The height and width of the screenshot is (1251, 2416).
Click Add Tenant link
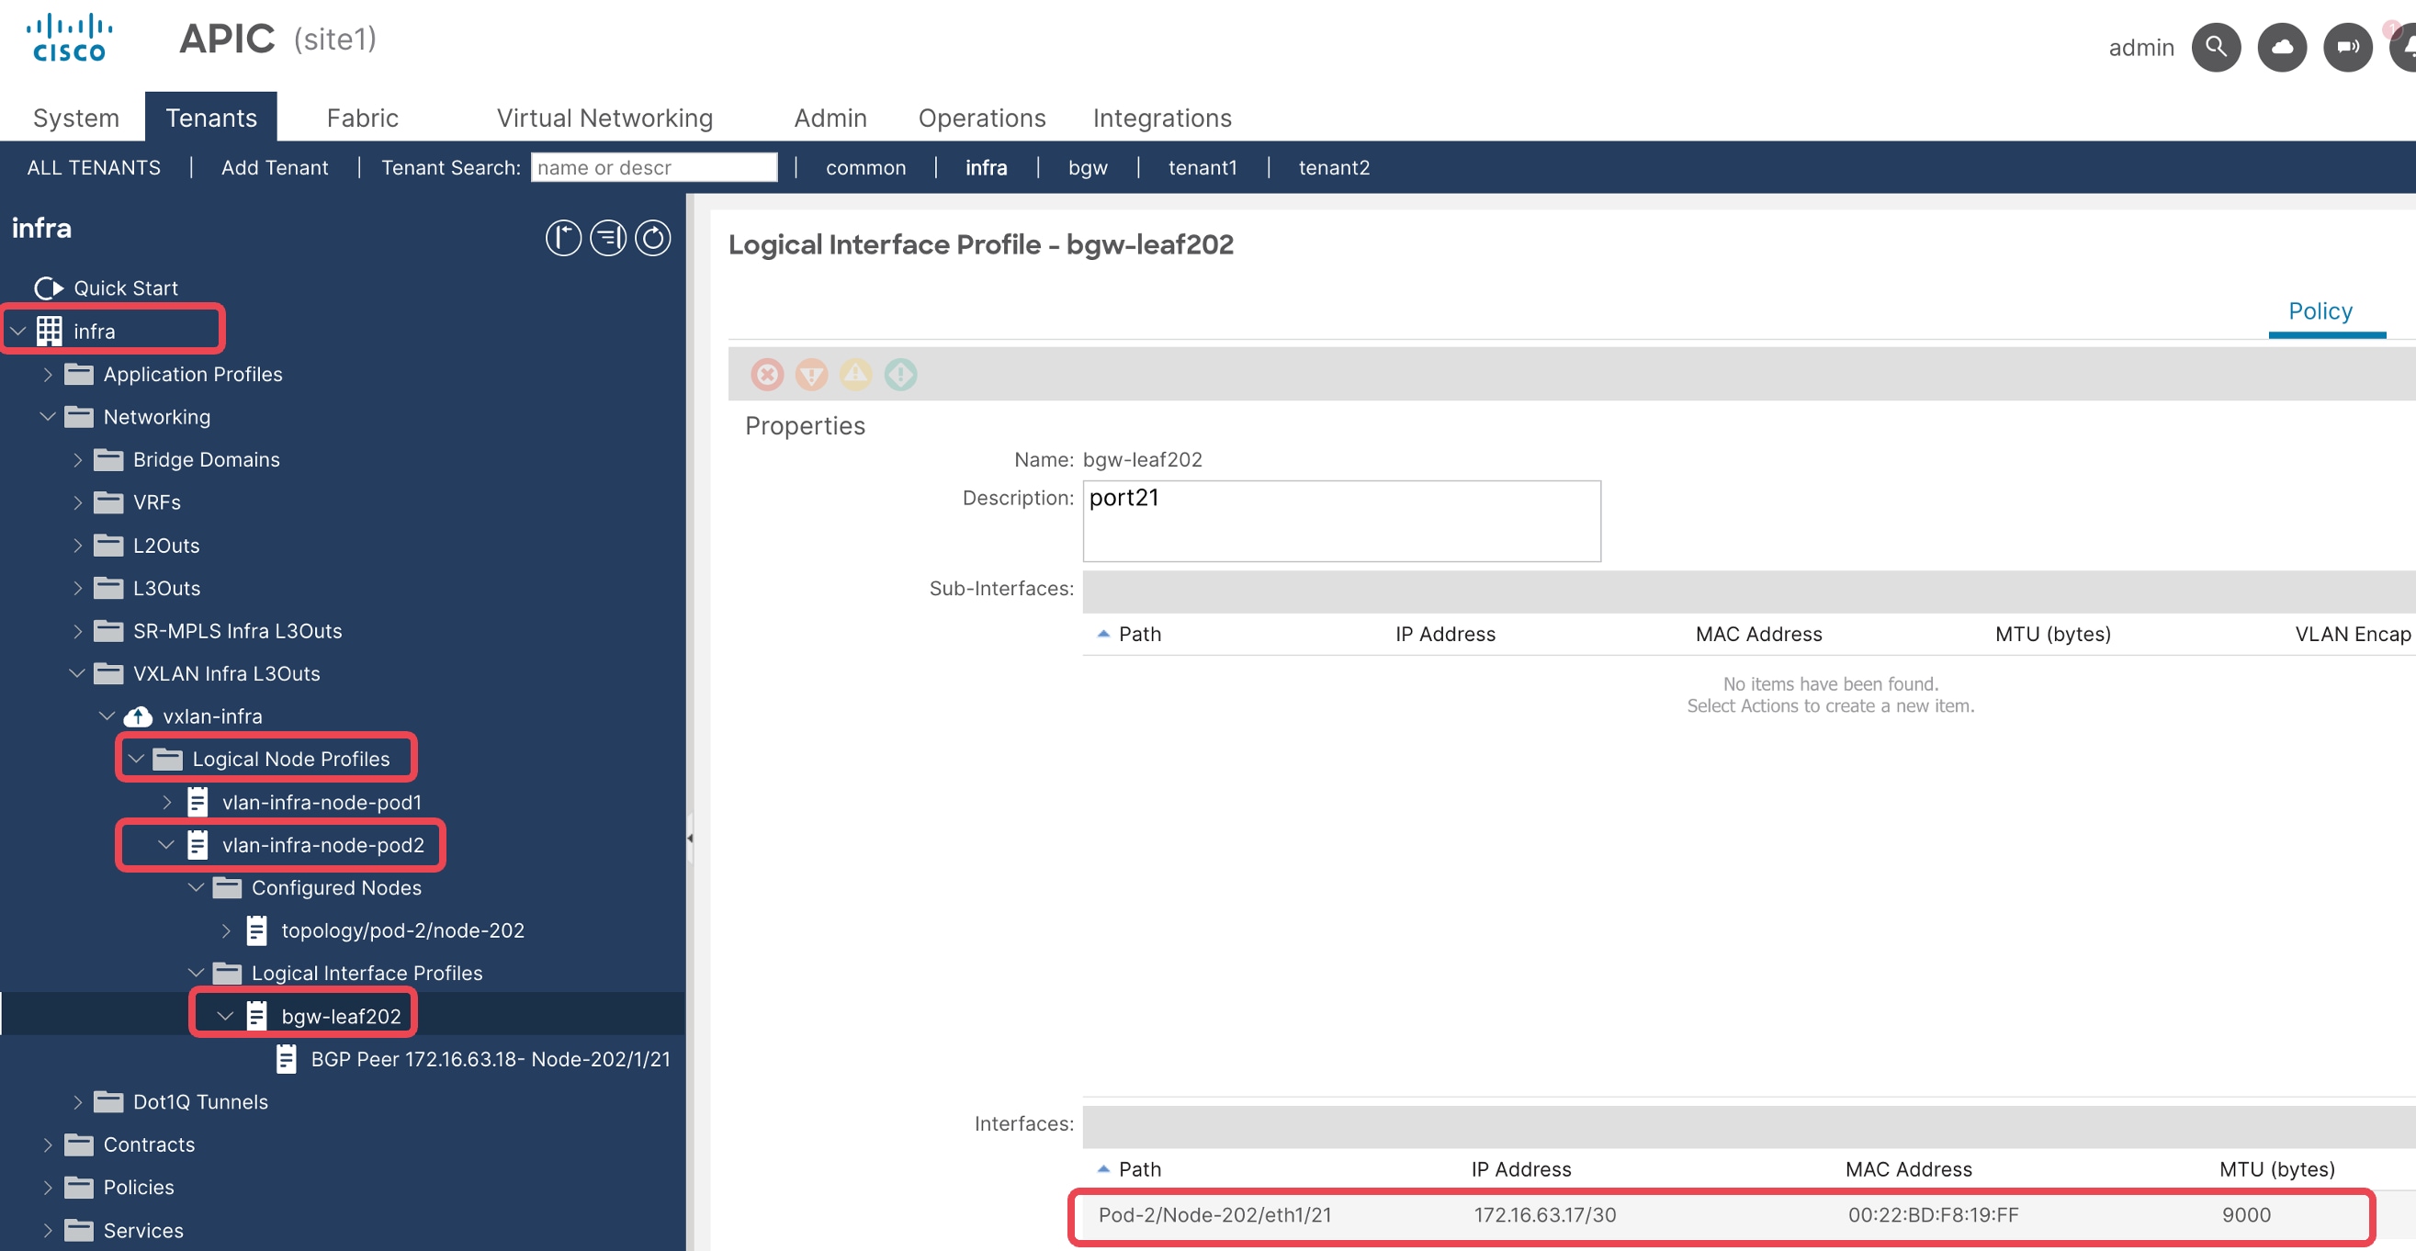(275, 168)
